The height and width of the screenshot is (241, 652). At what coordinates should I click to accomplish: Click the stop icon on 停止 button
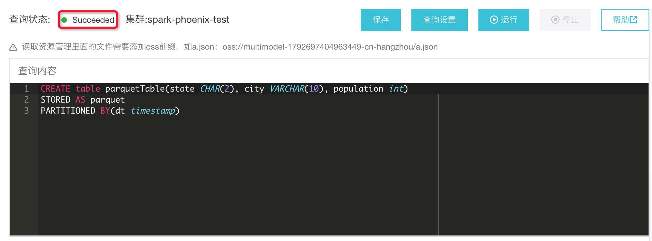click(x=555, y=20)
